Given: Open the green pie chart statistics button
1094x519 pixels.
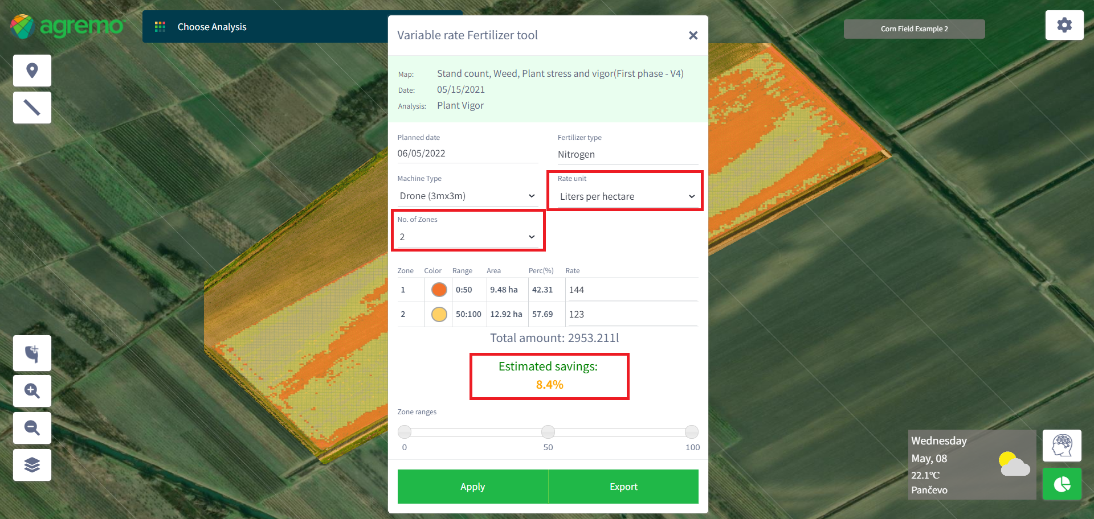Looking at the screenshot, I should click(x=1062, y=484).
